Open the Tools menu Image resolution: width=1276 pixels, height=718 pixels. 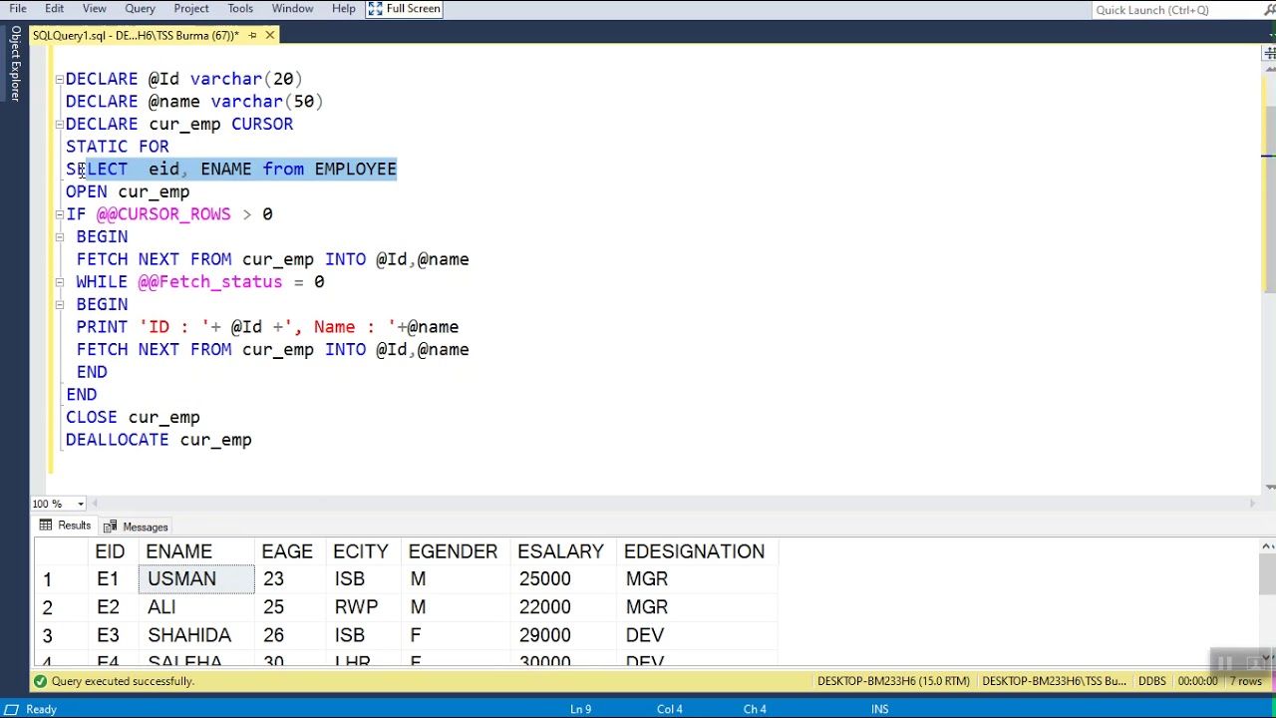tap(240, 9)
